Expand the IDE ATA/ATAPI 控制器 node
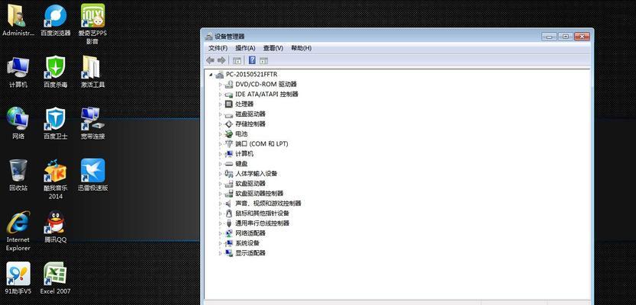Screen dimensions: 636x305 [x=220, y=95]
